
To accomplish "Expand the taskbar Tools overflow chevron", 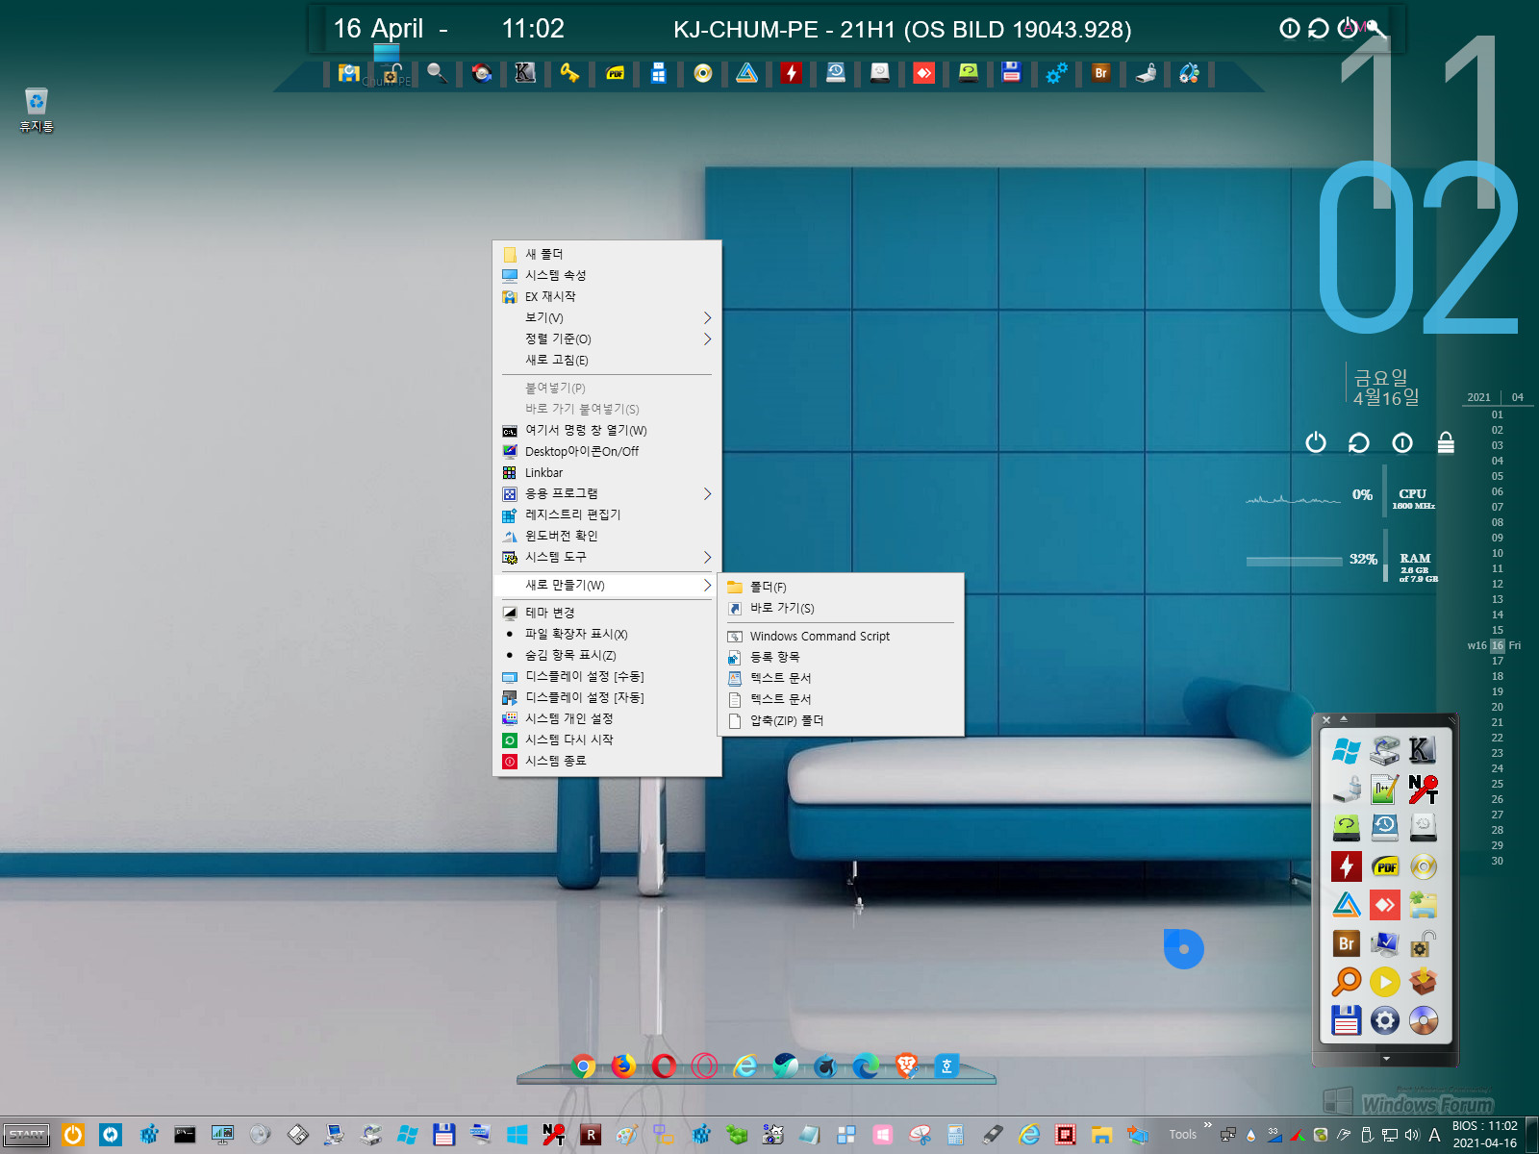I will pyautogui.click(x=1208, y=1125).
